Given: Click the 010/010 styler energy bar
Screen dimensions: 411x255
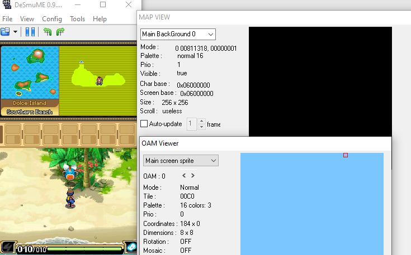Looking at the screenshot, I should click(x=70, y=249).
